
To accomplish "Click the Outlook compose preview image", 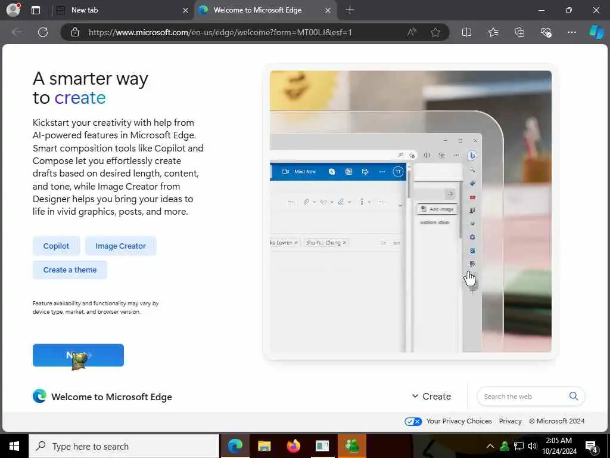I will coord(410,212).
